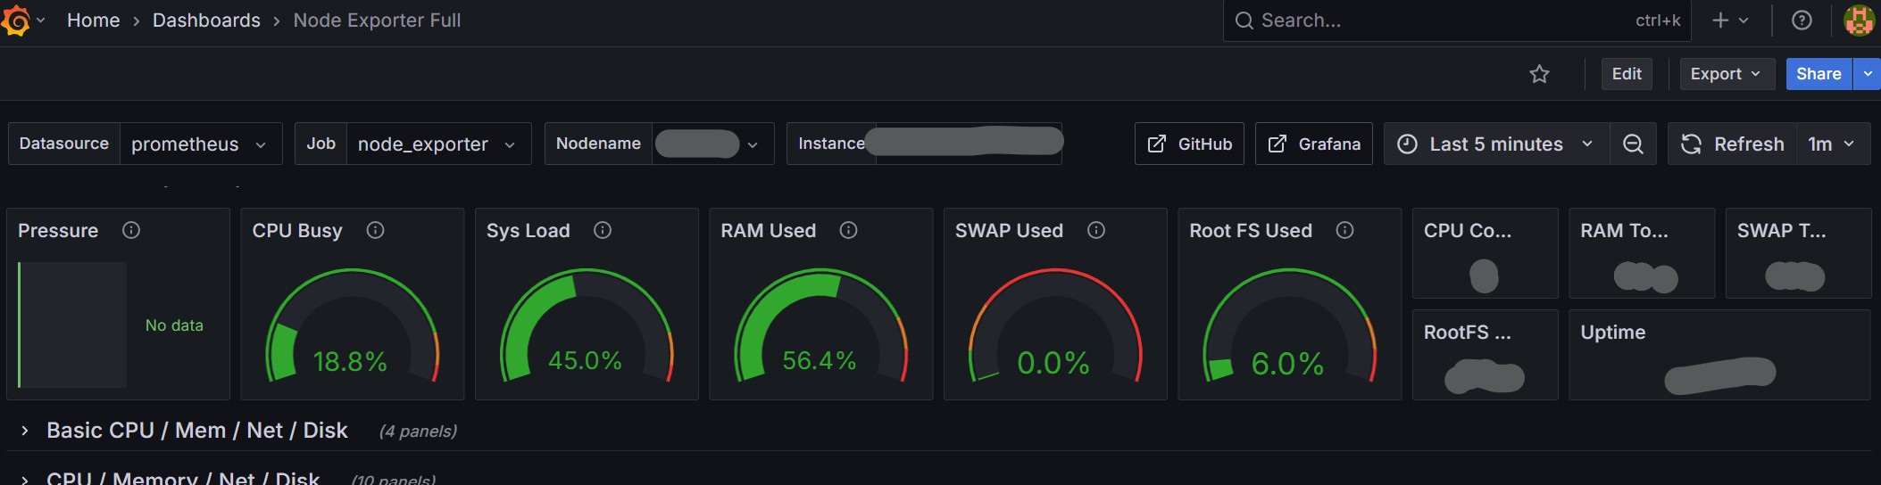Click No data text in Pressure panel

pyautogui.click(x=174, y=325)
